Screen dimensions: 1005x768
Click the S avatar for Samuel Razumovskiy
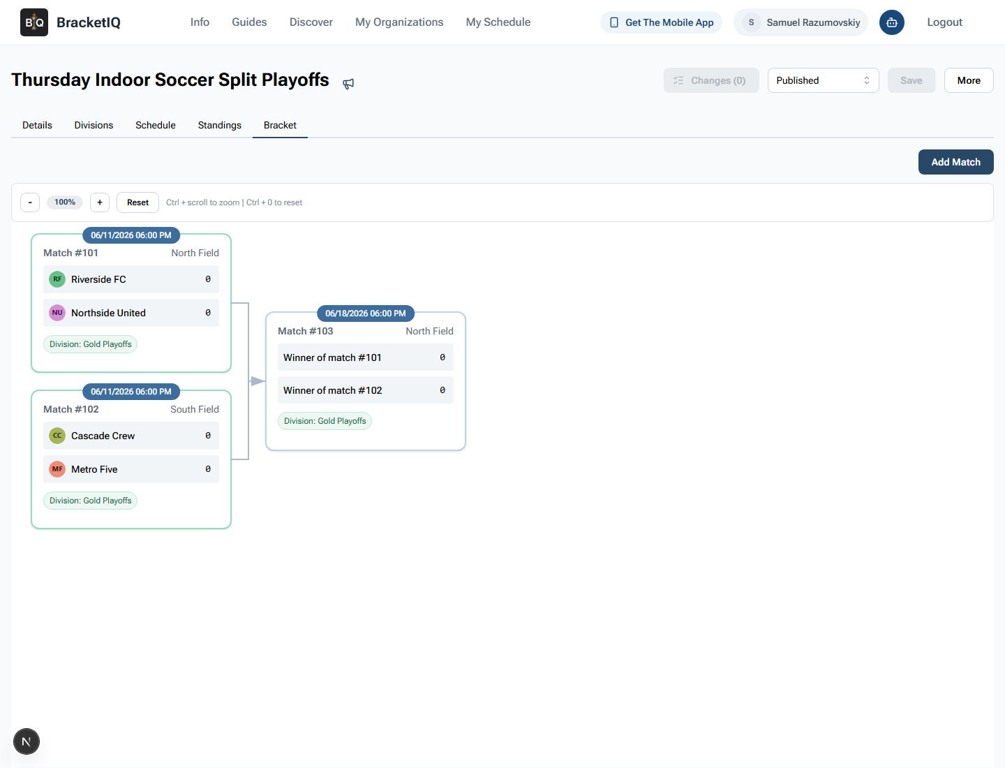(x=751, y=22)
